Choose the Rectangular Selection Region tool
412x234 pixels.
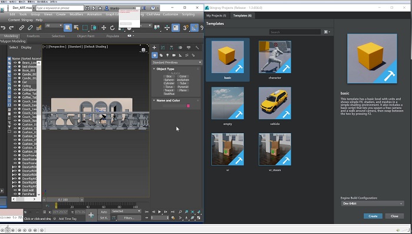pos(85,28)
